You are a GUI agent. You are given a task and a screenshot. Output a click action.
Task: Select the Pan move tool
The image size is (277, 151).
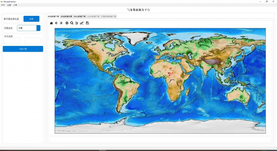click(67, 23)
